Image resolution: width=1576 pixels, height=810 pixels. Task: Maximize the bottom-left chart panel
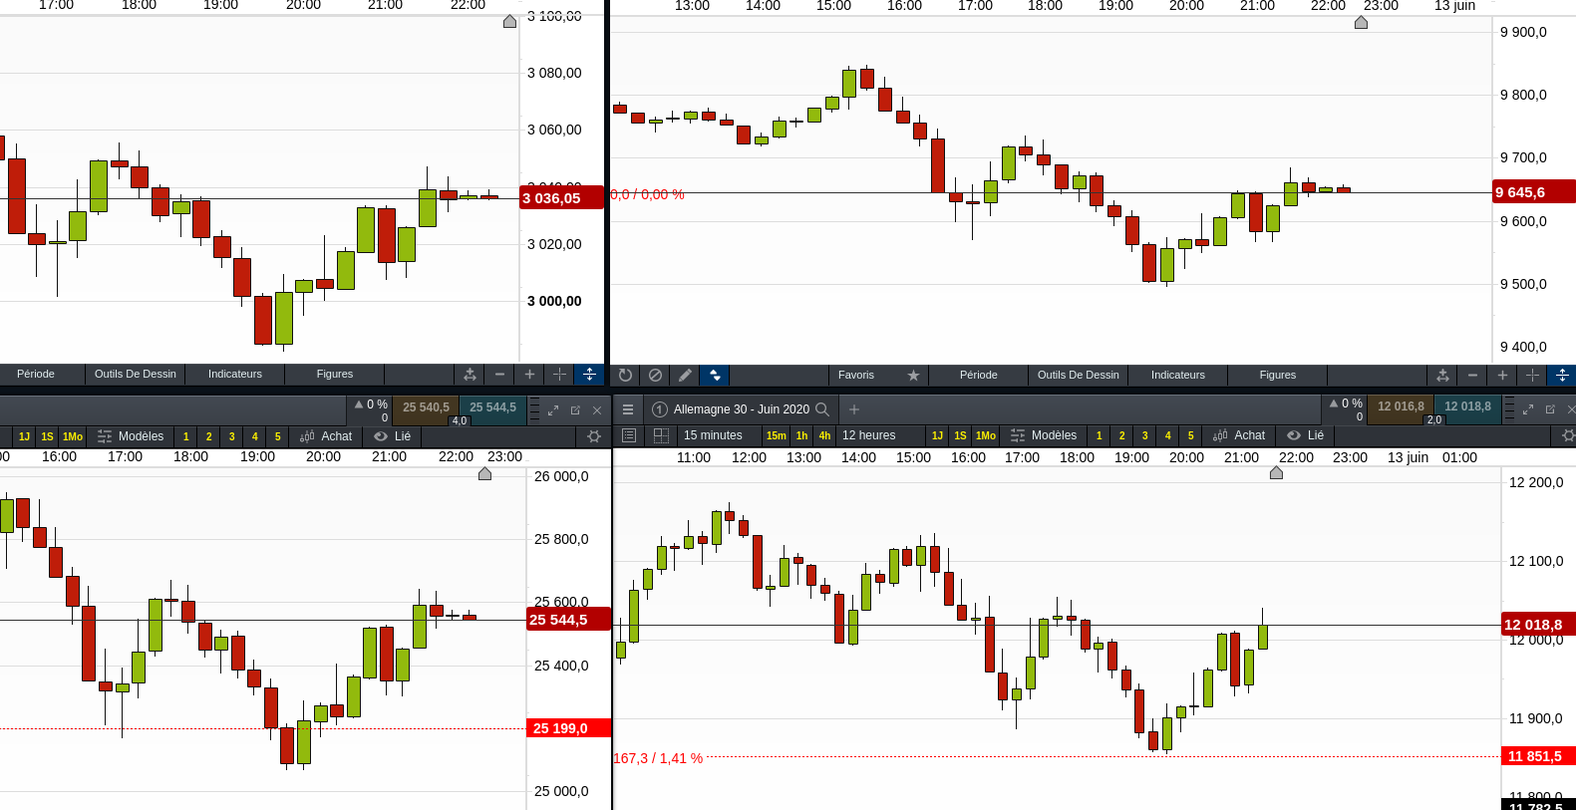553,410
